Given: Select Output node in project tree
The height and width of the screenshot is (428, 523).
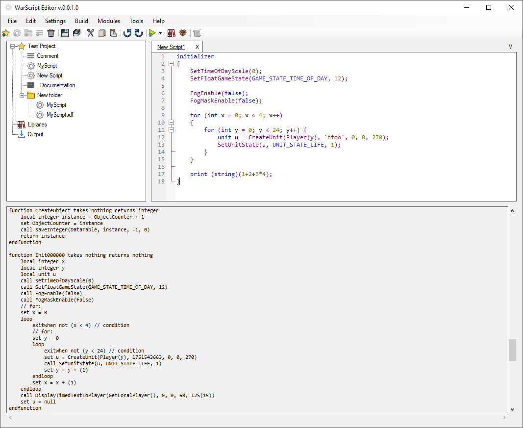Looking at the screenshot, I should click(x=35, y=134).
